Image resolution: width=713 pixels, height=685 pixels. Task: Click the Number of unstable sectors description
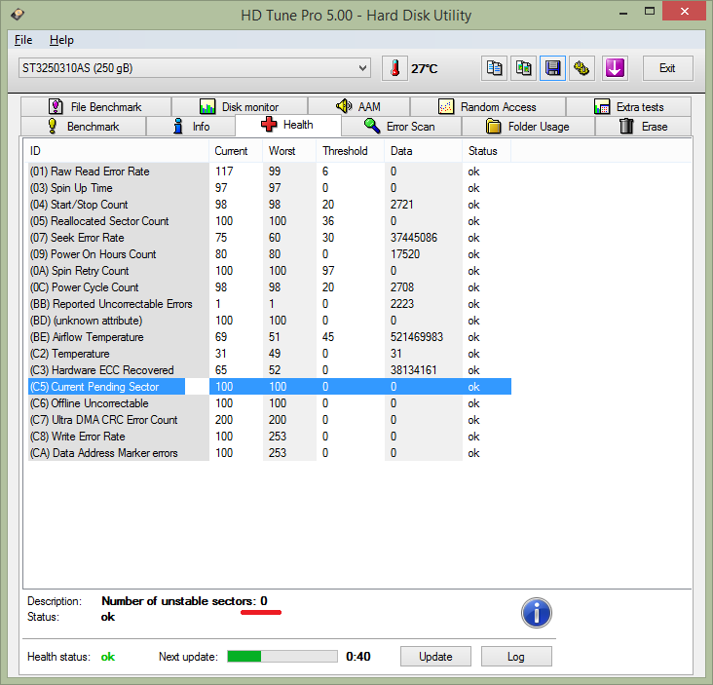coord(184,601)
